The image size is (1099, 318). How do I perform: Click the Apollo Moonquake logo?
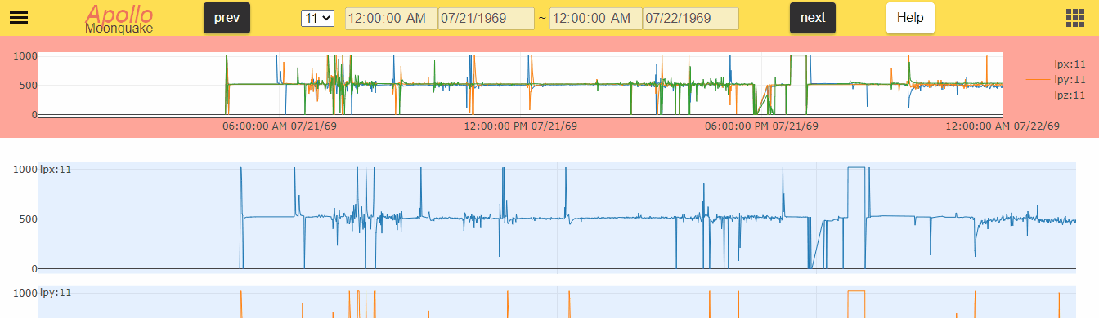coord(119,18)
